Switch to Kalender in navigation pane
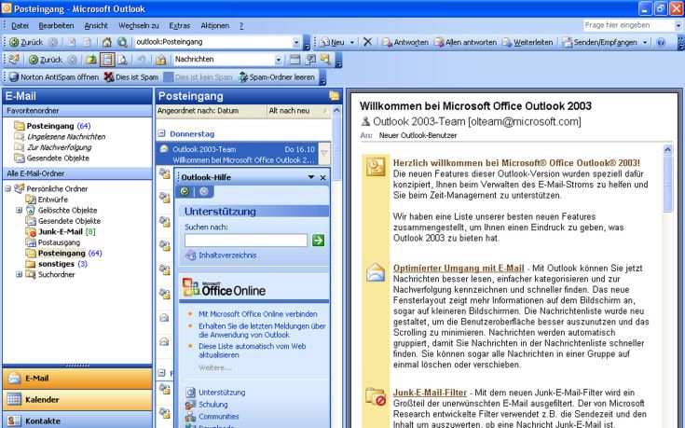Viewport: 685px width, 428px height. (77, 400)
